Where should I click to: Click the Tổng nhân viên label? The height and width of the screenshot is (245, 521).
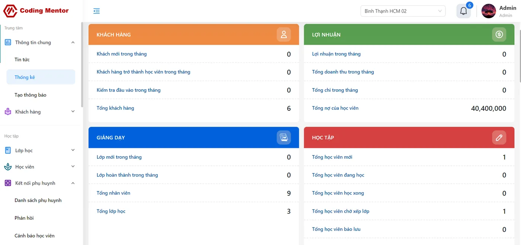pyautogui.click(x=114, y=193)
